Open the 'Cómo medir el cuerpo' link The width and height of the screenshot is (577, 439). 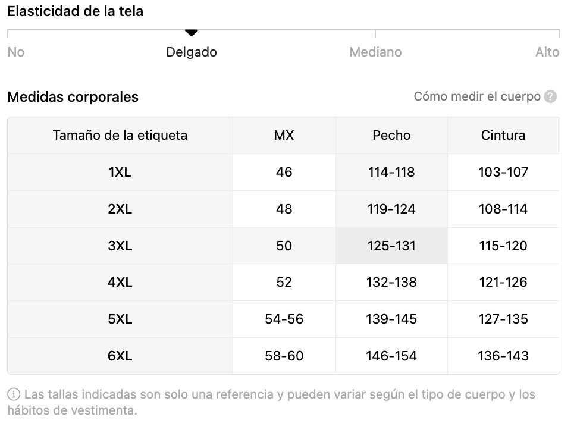point(477,96)
